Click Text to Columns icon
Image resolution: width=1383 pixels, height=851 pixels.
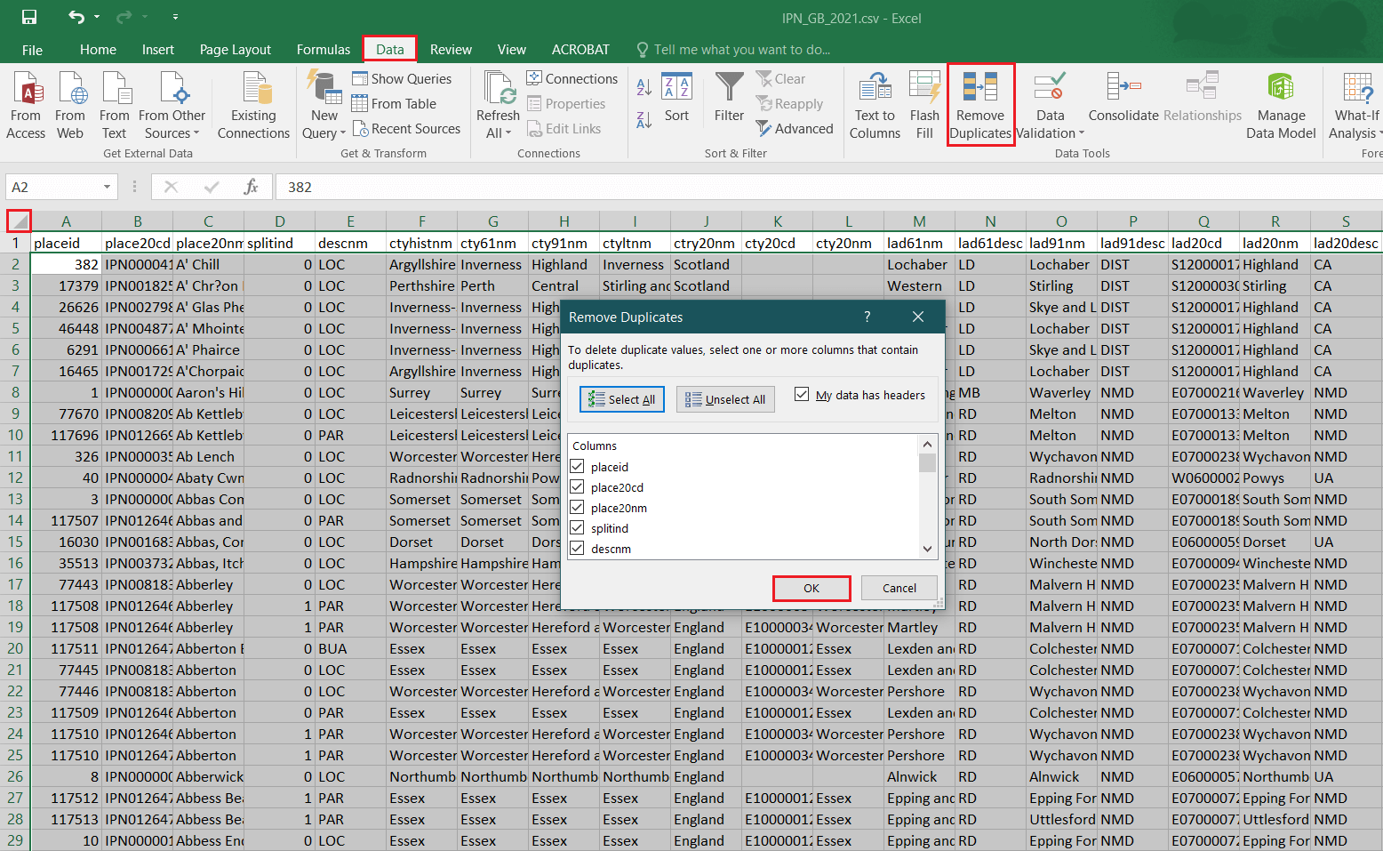click(875, 106)
